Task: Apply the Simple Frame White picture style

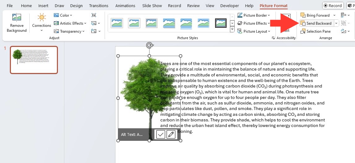Action: click(117, 23)
